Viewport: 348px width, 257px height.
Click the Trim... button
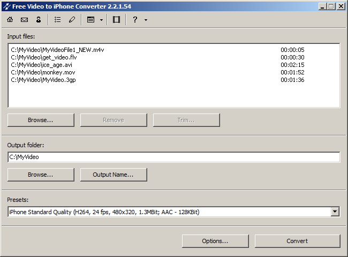point(186,120)
